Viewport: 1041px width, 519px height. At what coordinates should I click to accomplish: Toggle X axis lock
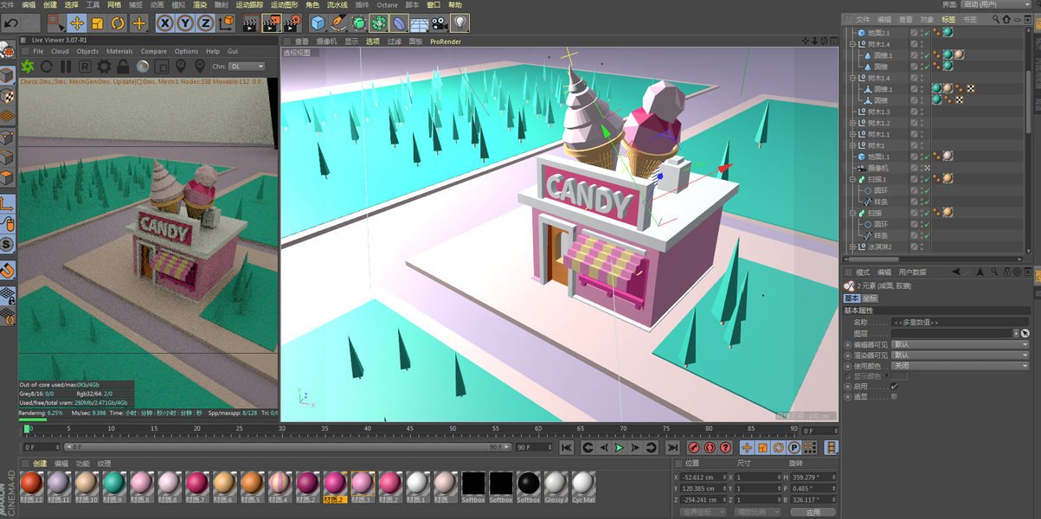164,23
